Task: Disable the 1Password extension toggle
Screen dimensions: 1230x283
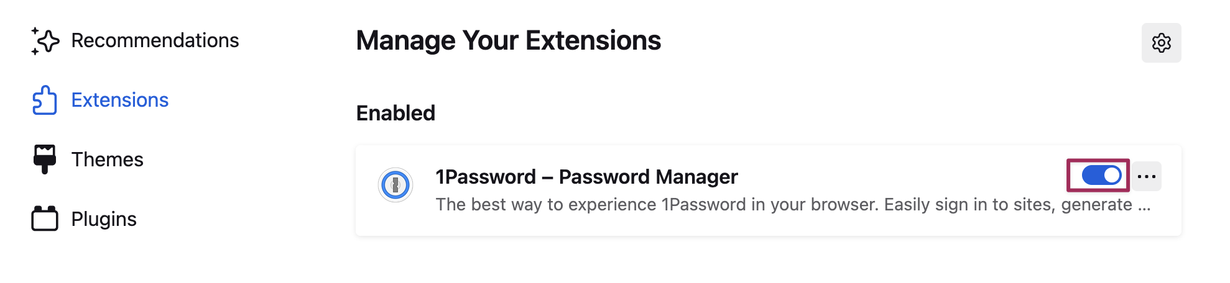Action: (x=1101, y=176)
